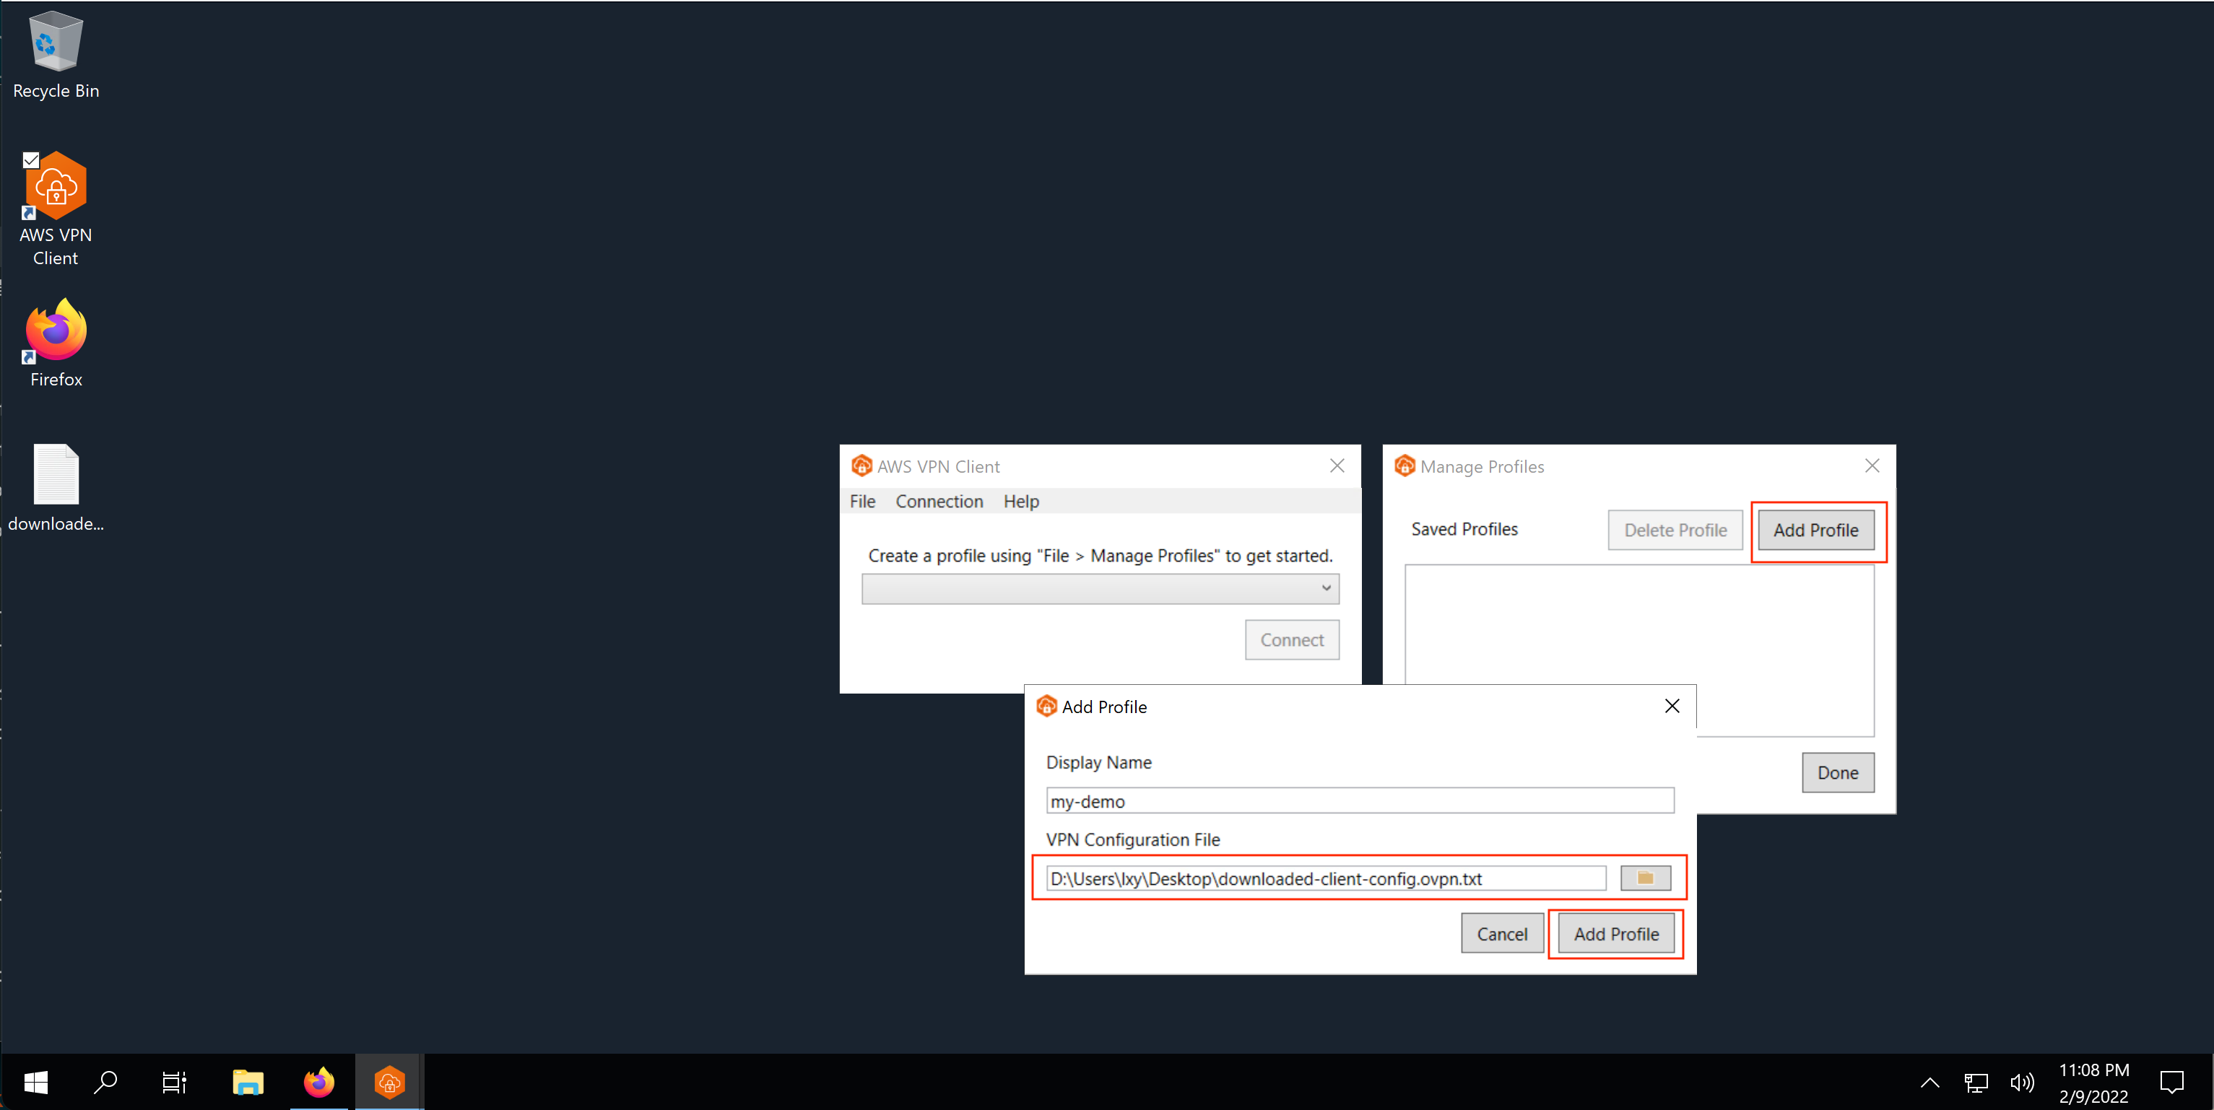
Task: Click Delete Profile in Manage Profiles
Action: (x=1675, y=530)
